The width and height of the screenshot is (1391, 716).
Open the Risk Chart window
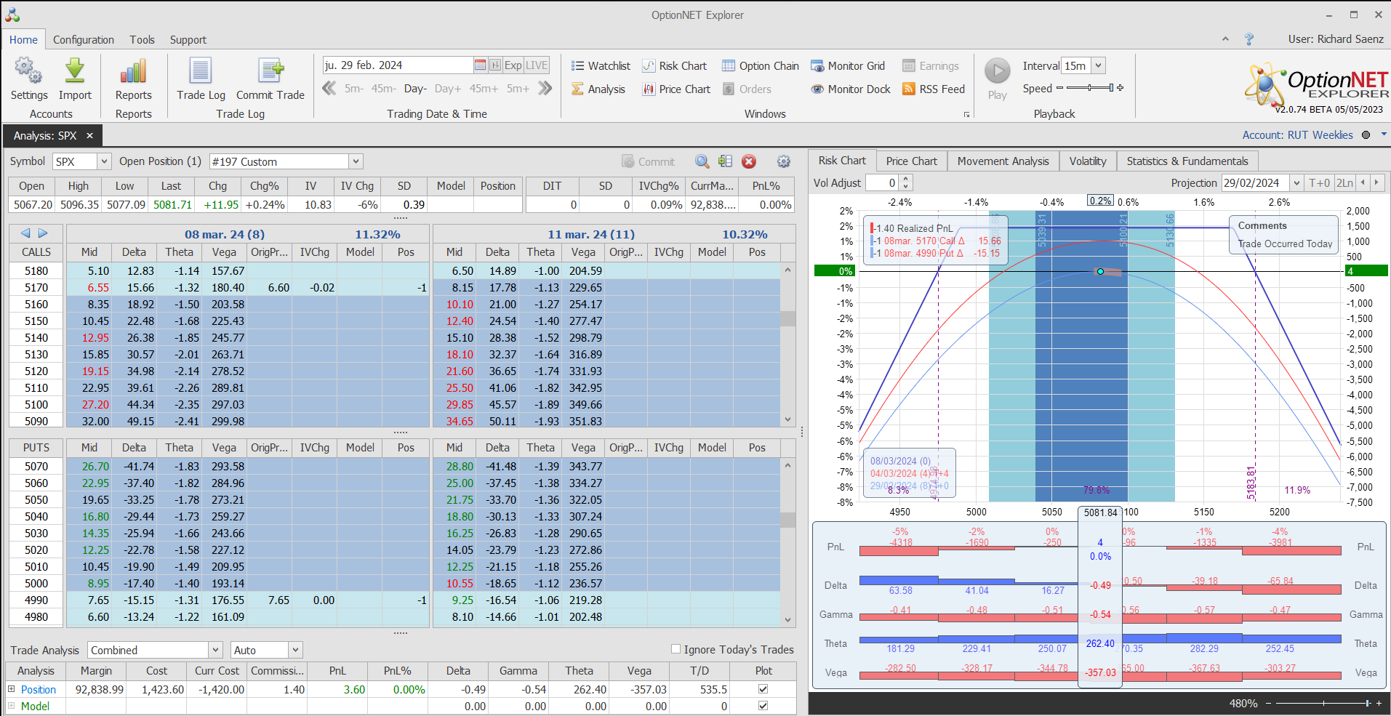point(674,66)
